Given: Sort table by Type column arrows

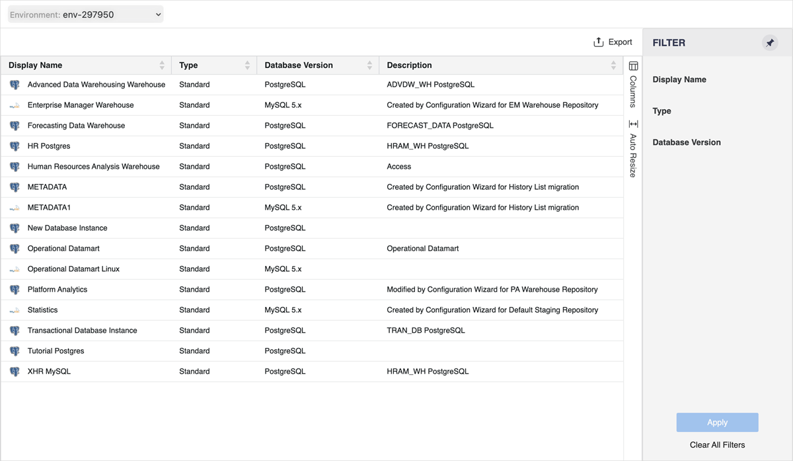Looking at the screenshot, I should coord(247,65).
